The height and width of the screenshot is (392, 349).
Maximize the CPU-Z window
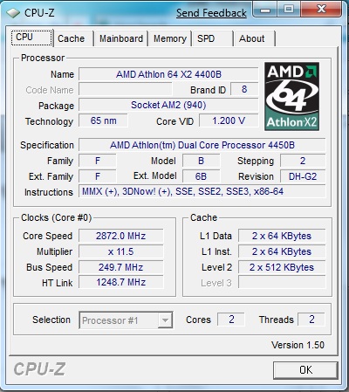click(289, 10)
